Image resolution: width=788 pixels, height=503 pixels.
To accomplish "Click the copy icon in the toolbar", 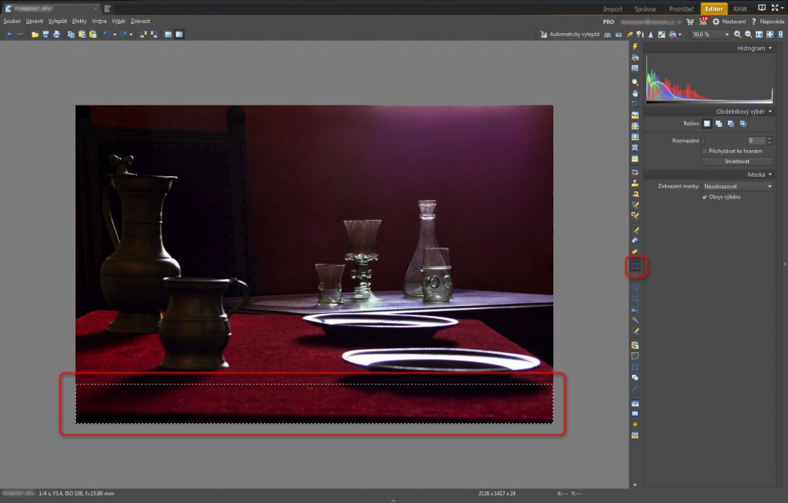I will 71,34.
